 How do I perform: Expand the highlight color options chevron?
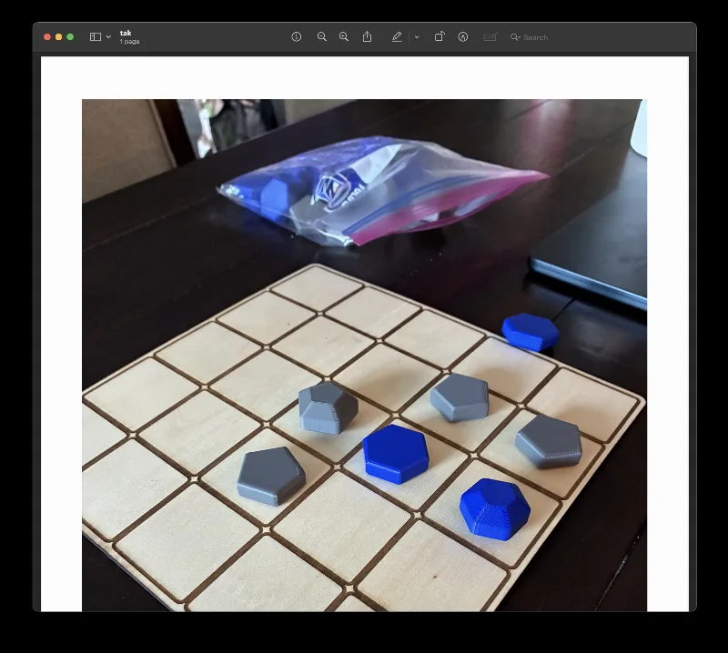pos(417,37)
